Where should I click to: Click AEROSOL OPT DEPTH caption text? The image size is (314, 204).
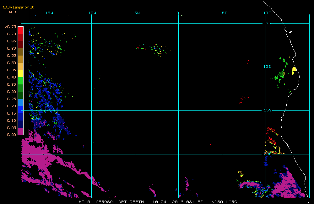[120, 202]
